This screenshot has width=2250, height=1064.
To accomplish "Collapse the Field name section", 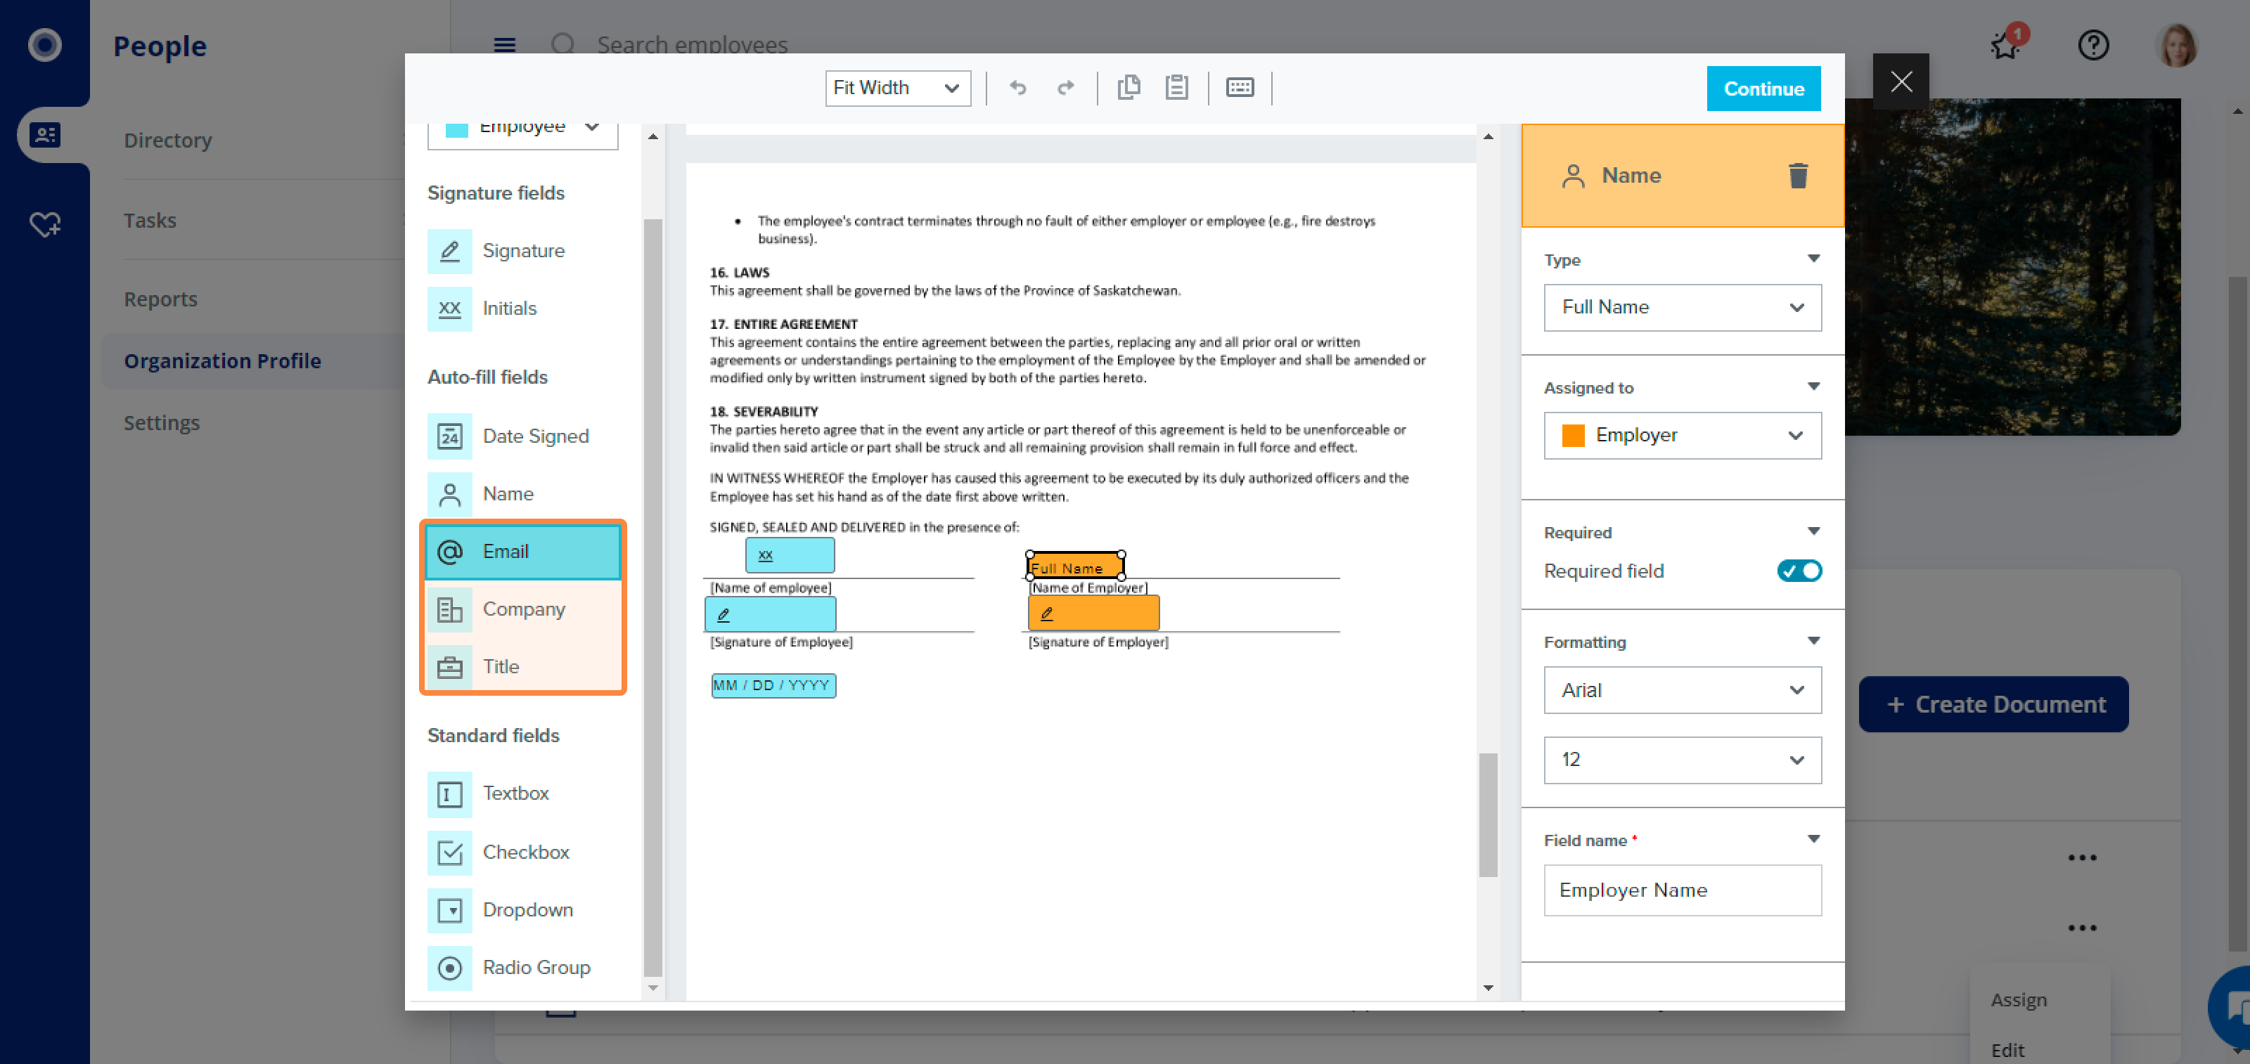I will [x=1813, y=839].
